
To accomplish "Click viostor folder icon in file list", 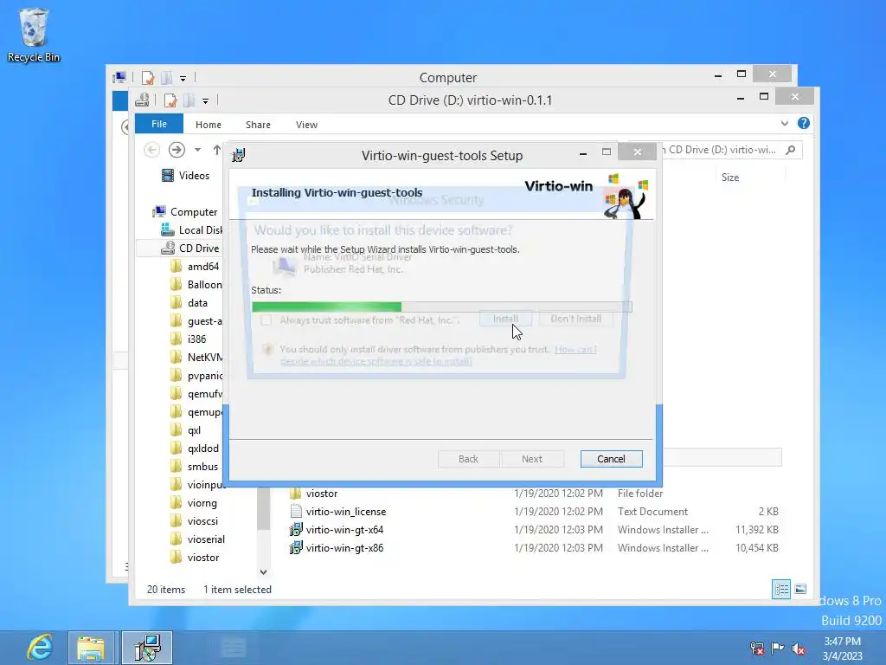I will [x=296, y=494].
